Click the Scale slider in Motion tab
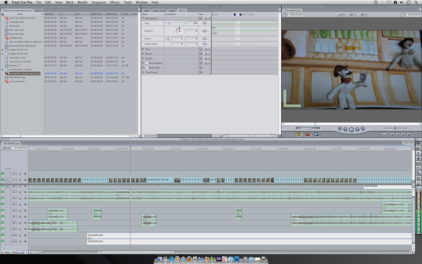422x264 pixels. tap(175, 23)
